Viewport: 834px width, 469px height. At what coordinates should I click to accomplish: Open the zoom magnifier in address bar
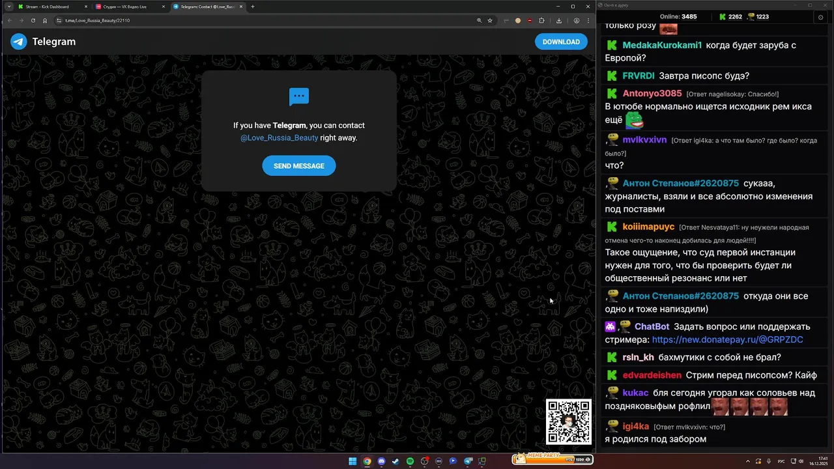coord(479,21)
